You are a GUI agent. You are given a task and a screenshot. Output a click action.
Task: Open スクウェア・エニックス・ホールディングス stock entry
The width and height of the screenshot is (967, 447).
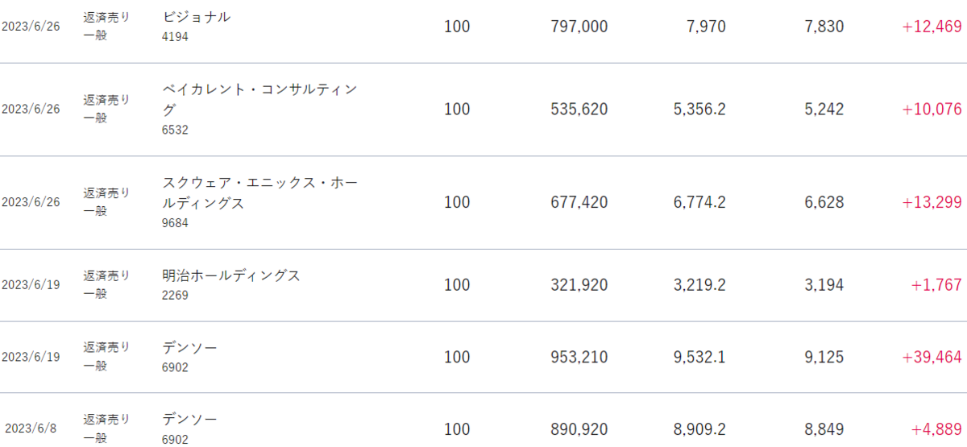tap(259, 193)
